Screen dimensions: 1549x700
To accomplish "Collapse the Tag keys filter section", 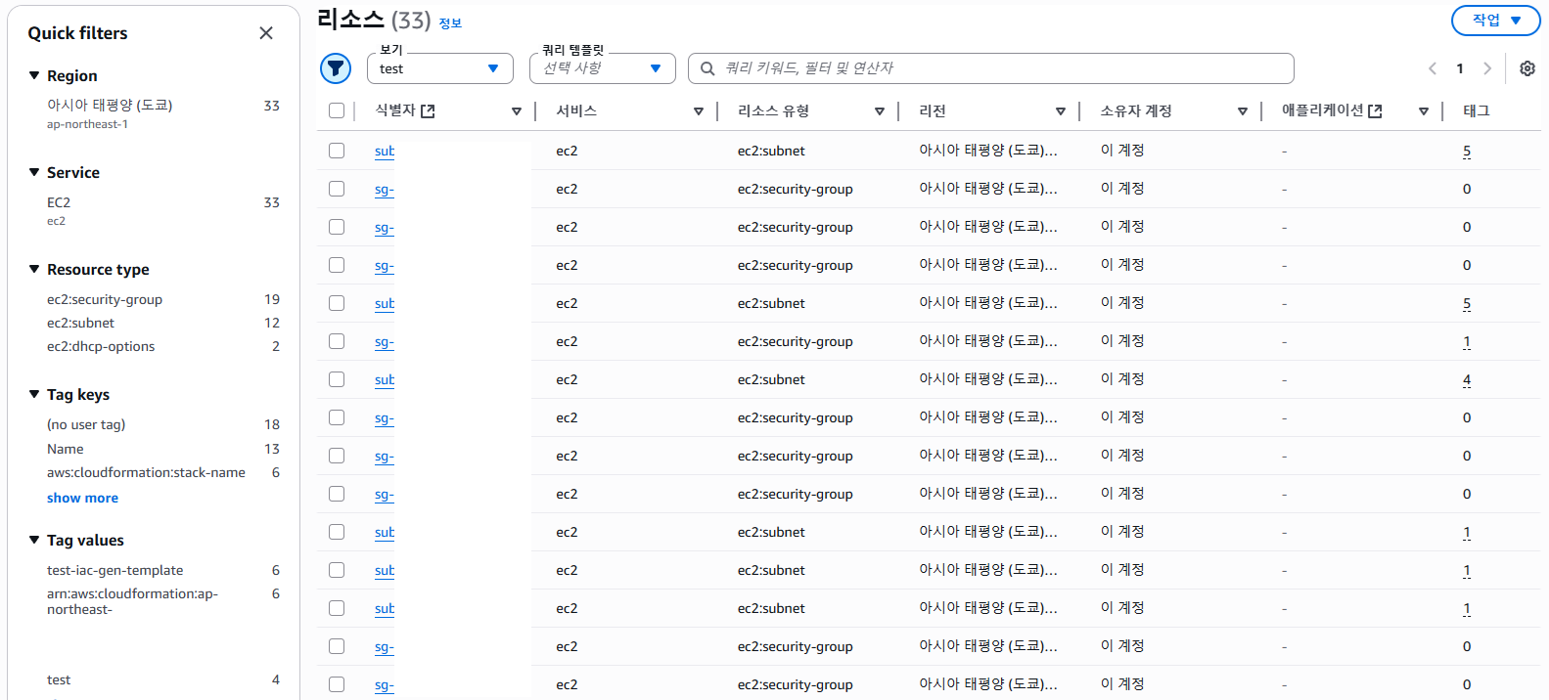I will (x=34, y=394).
